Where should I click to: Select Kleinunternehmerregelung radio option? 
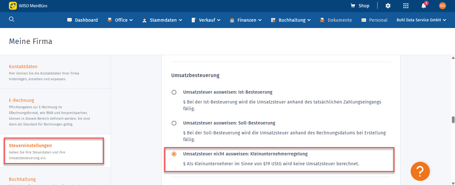coord(174,154)
